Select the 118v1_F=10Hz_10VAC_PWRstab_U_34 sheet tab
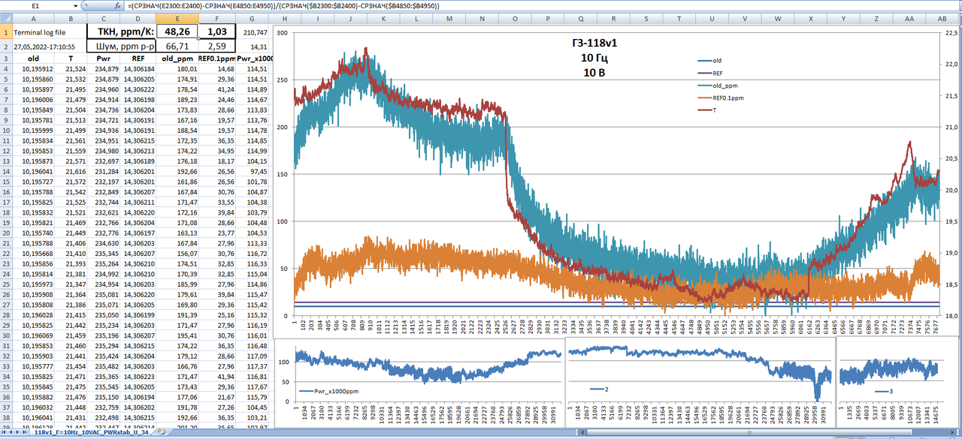Viewport: 962px width, 439px height. (x=92, y=434)
